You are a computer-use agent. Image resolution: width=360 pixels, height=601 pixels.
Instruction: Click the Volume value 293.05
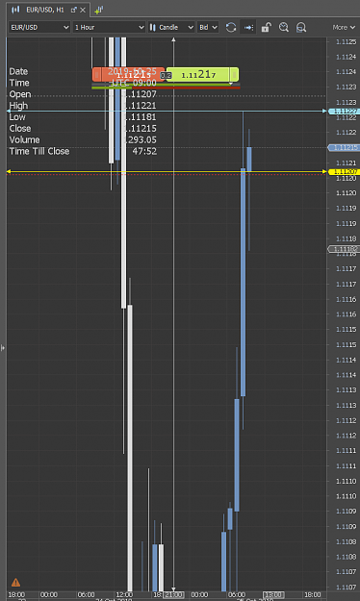(141, 139)
